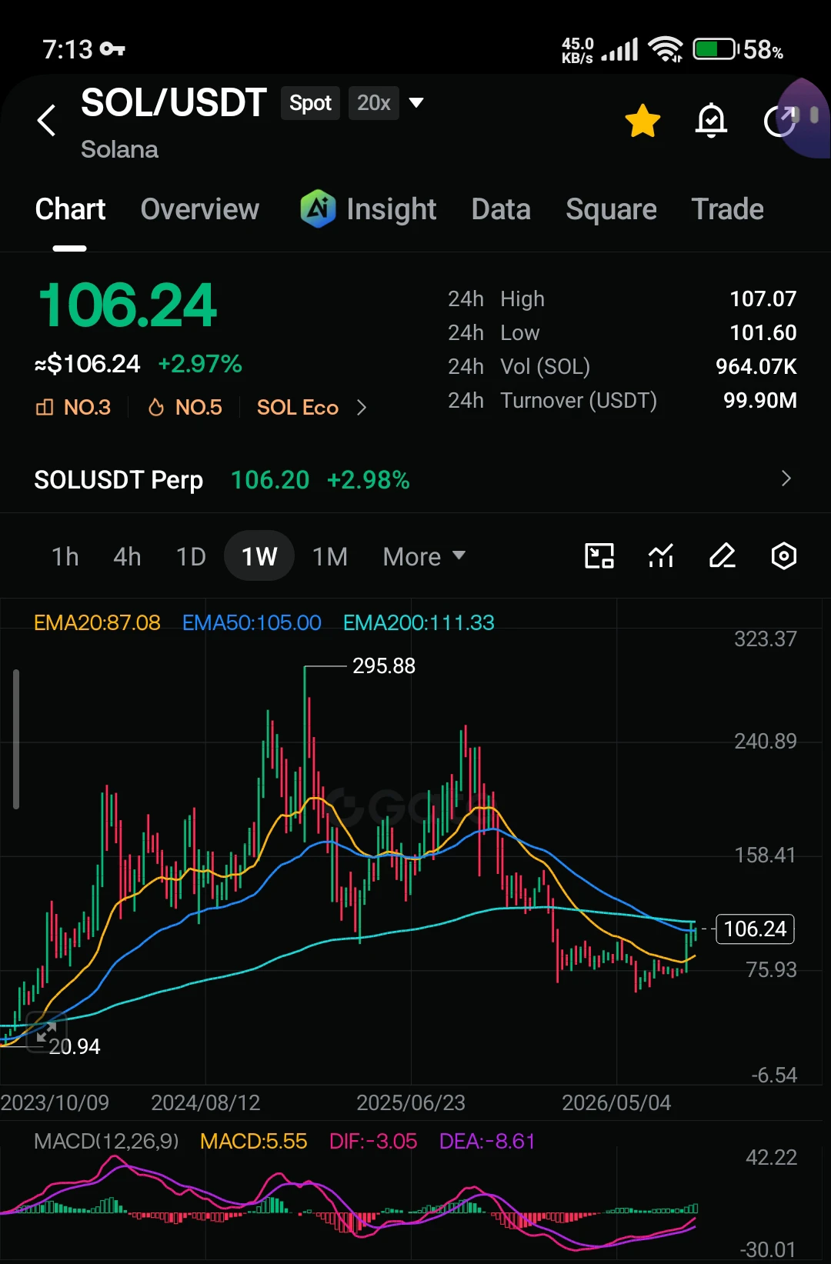Tap the 24h Turnover value 99.90M
The height and width of the screenshot is (1264, 831).
click(x=760, y=400)
